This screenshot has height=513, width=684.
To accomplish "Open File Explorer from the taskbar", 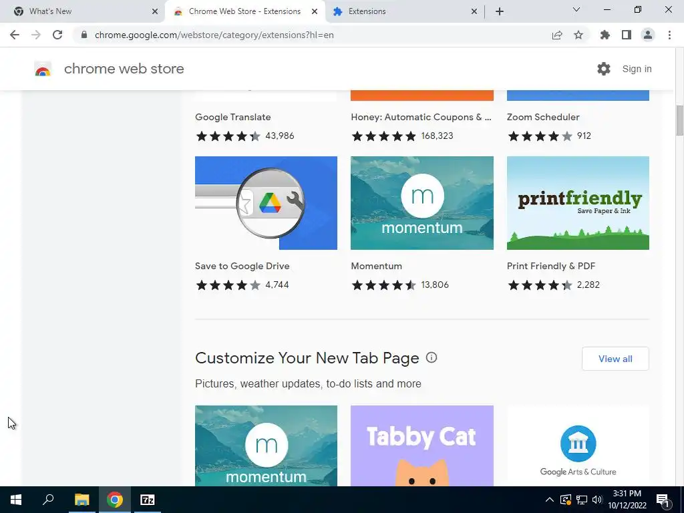I will 81,500.
